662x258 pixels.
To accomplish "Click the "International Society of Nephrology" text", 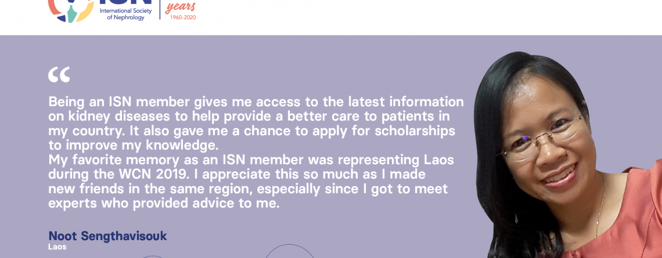I will click(125, 14).
